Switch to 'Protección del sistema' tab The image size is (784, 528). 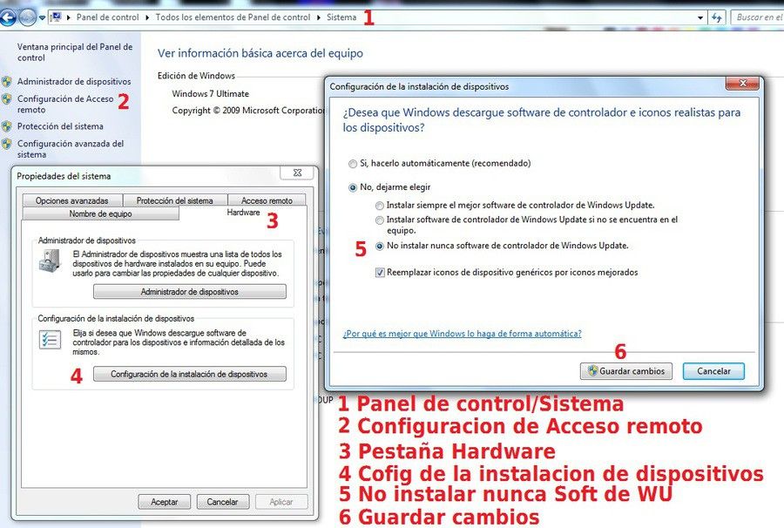(174, 200)
